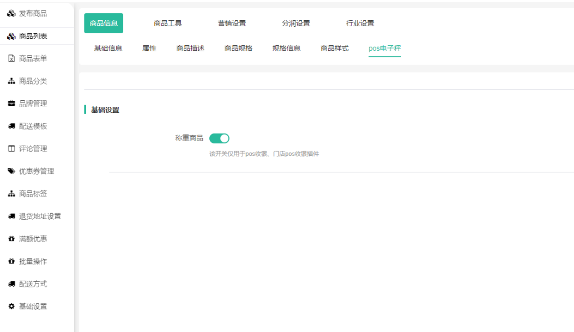Click the 商品分类 hierarchy icon
The image size is (574, 332).
11,81
